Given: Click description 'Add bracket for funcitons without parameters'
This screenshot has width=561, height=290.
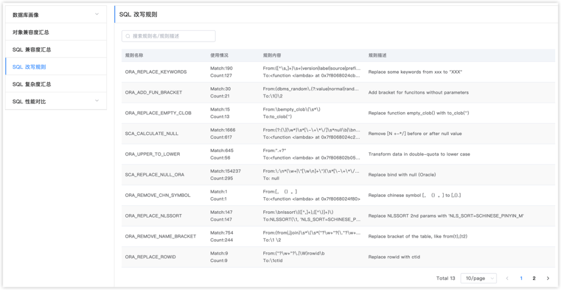Looking at the screenshot, I should 418,92.
